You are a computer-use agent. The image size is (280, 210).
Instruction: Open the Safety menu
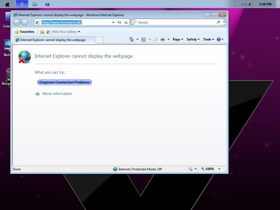(193, 39)
